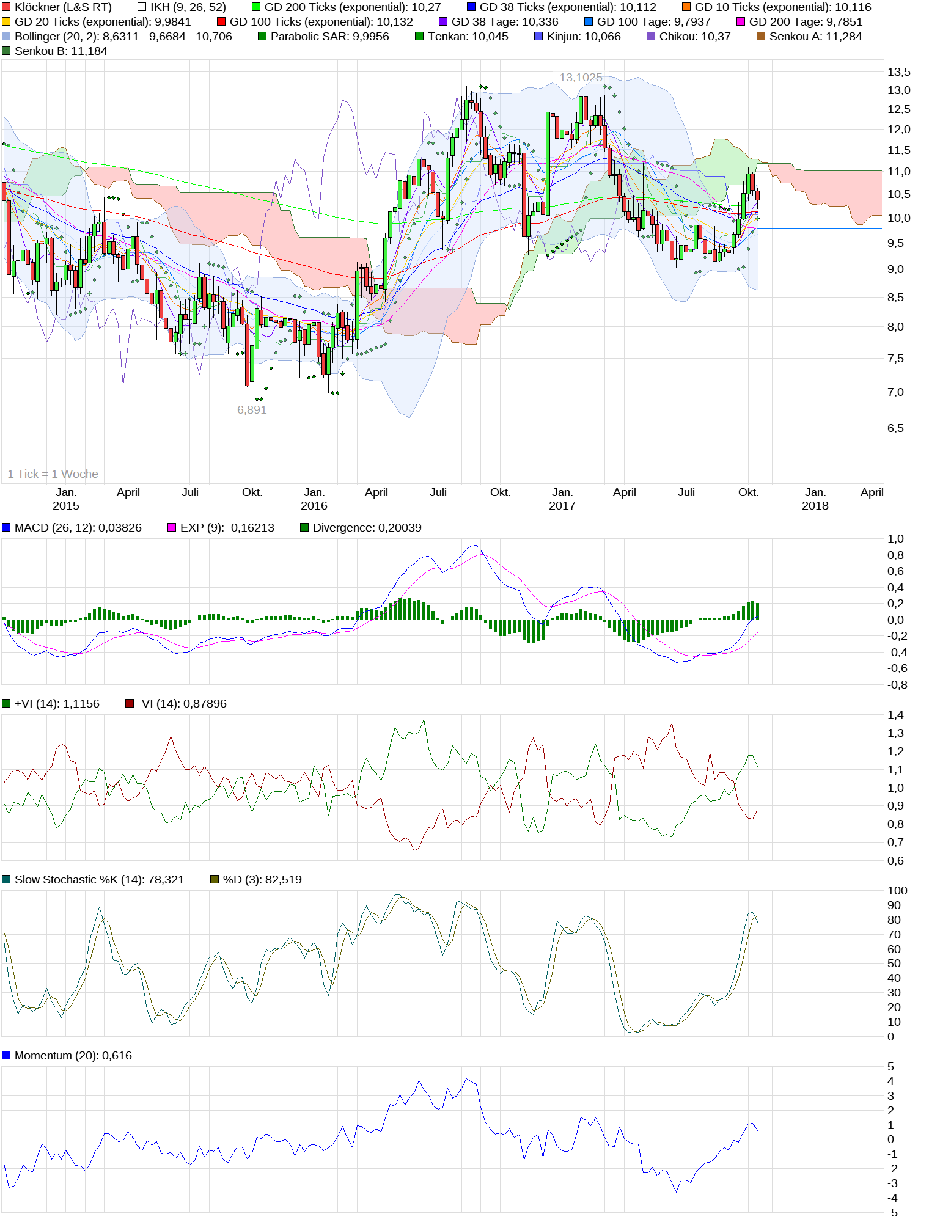This screenshot has height=1225, width=929.
Task: Click the green GD 200 Ticks legend swatch
Action: point(256,7)
